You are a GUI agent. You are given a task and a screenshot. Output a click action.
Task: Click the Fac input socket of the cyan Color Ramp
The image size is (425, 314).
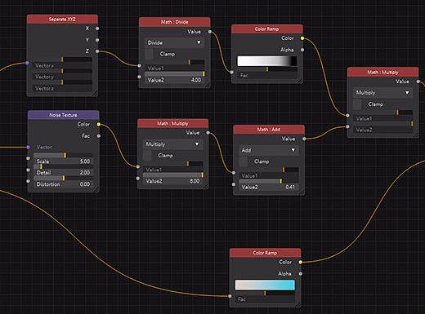pos(230,296)
